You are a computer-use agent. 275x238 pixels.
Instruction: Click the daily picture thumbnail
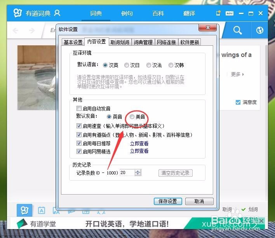(37, 78)
